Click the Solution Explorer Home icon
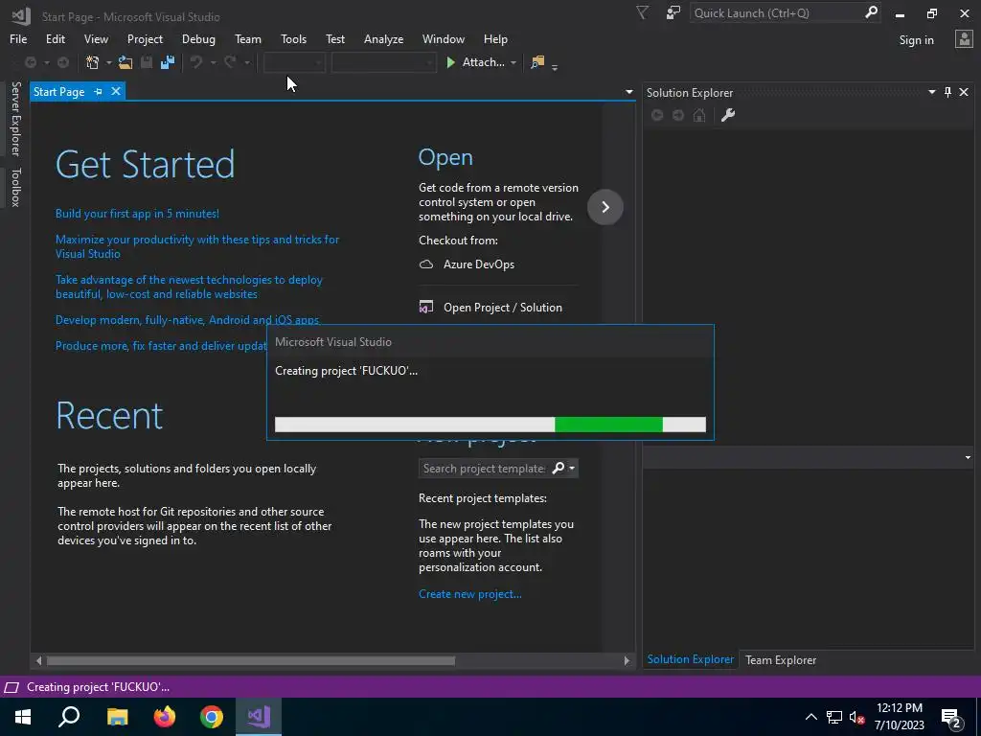The image size is (981, 736). tap(699, 115)
